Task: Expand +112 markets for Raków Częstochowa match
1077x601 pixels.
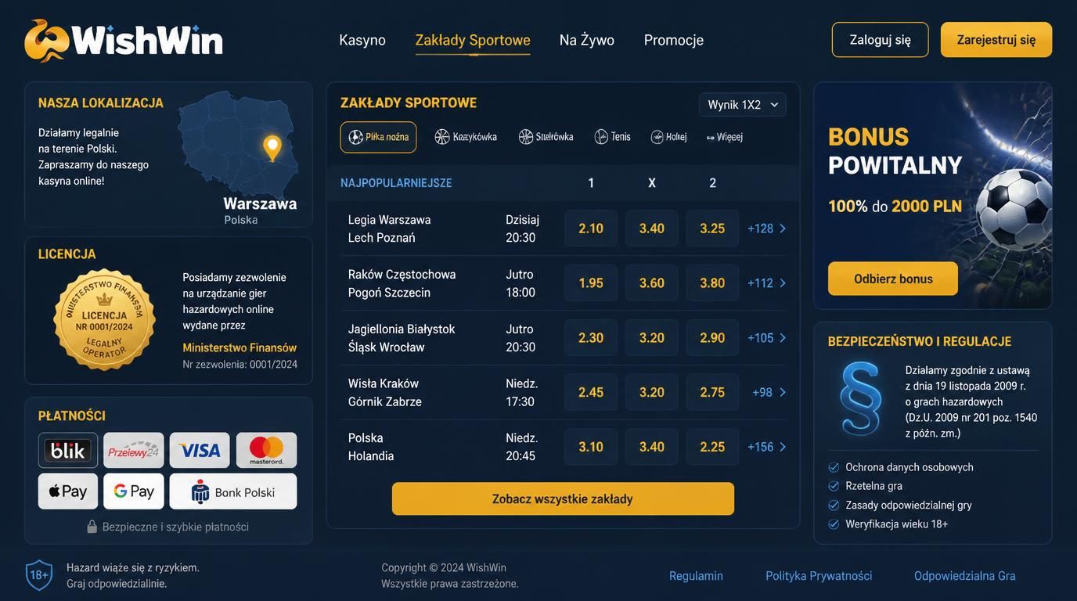Action: (767, 283)
